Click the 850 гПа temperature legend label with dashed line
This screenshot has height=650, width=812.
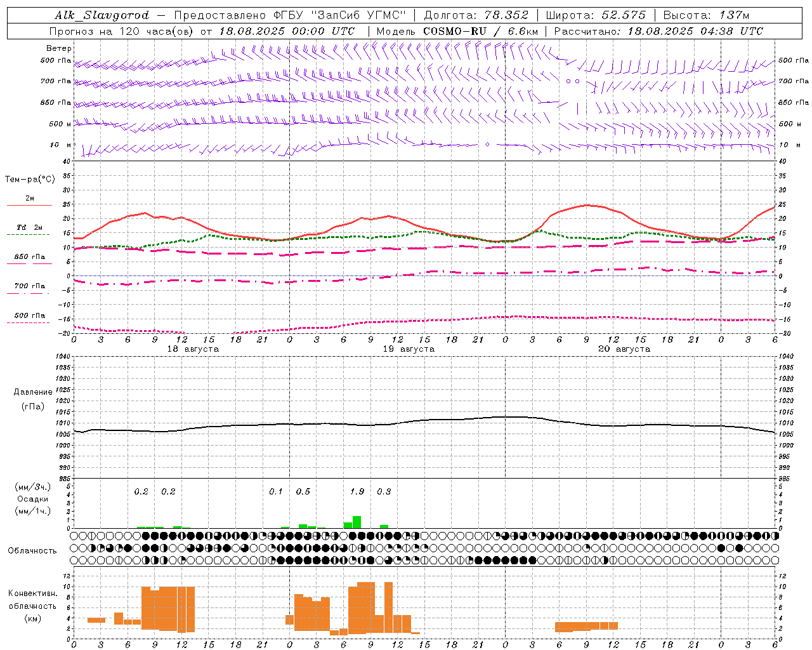pyautogui.click(x=29, y=257)
